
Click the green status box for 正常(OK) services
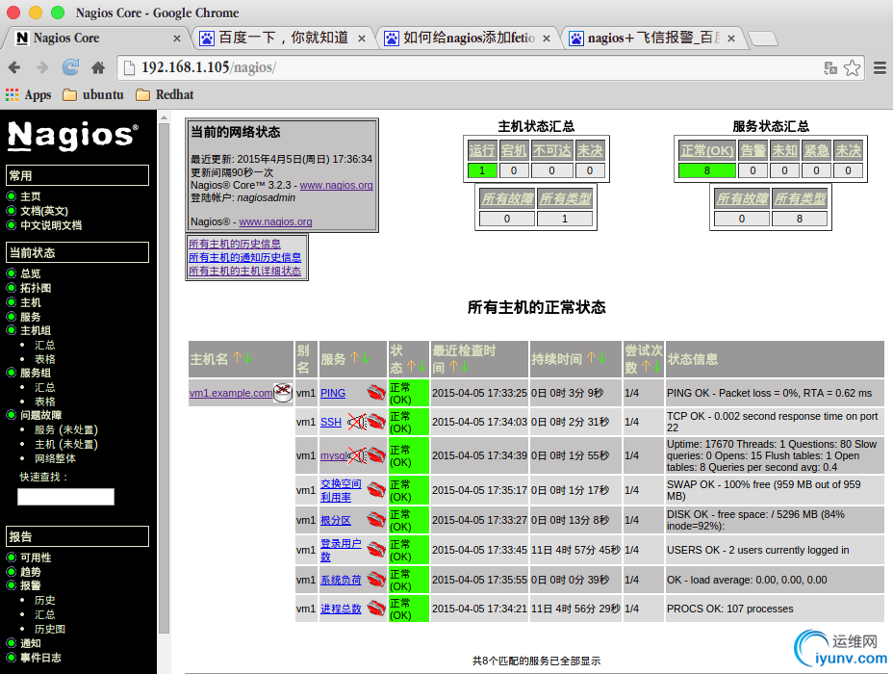pyautogui.click(x=706, y=170)
